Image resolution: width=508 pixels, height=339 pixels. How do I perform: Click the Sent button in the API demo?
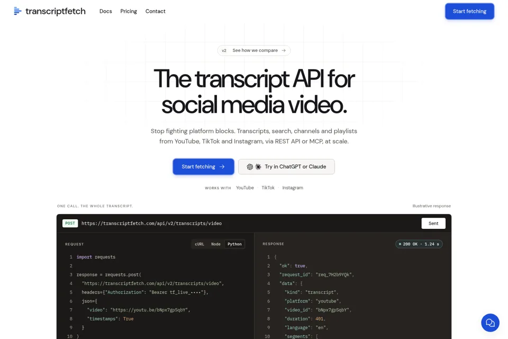[433, 224]
